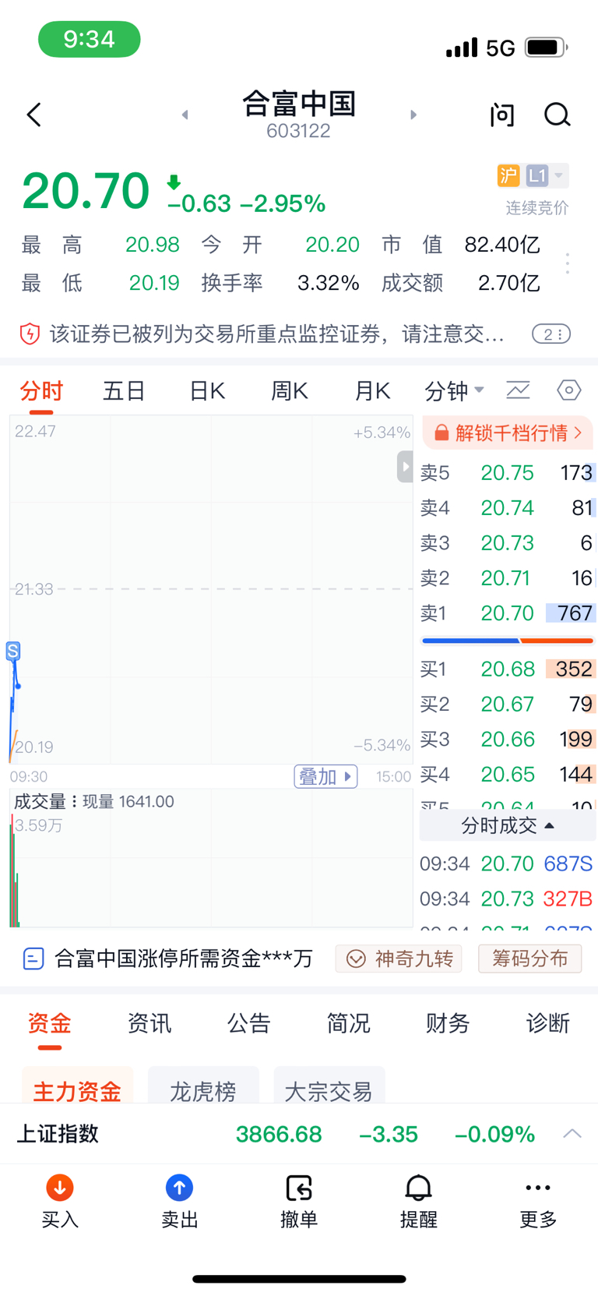Open the 问 ask assistant icon
Image resolution: width=598 pixels, height=1296 pixels.
502,115
